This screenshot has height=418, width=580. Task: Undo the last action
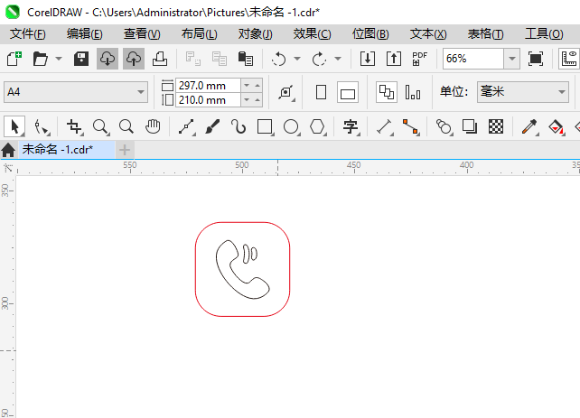coord(278,59)
